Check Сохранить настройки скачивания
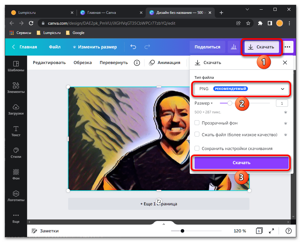The image size is (301, 242). (197, 148)
